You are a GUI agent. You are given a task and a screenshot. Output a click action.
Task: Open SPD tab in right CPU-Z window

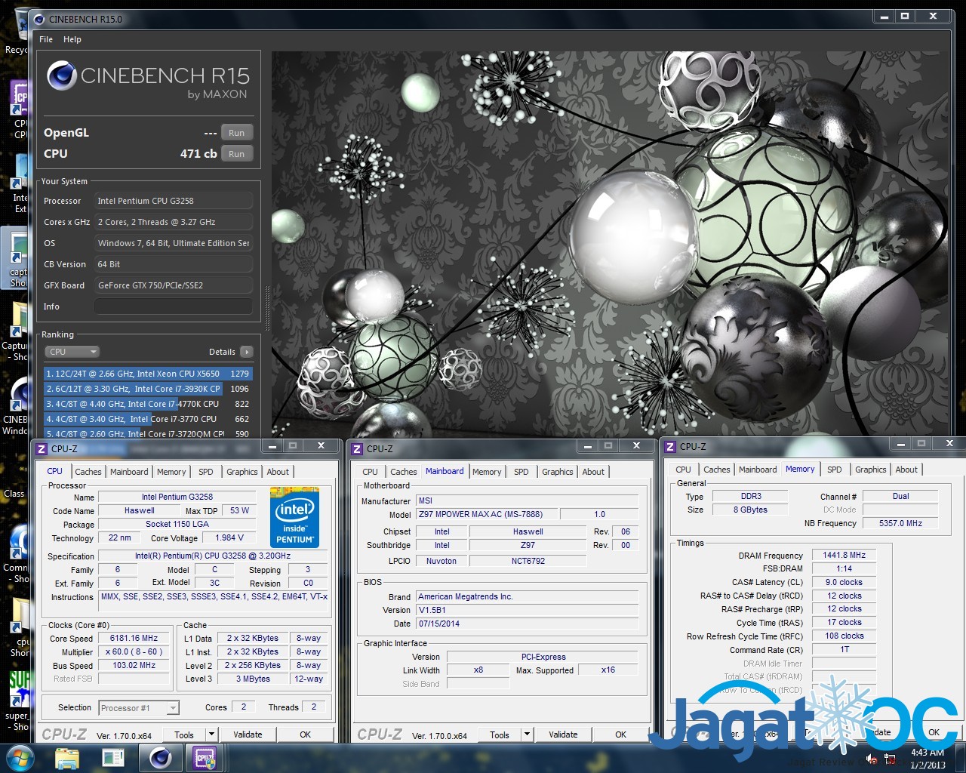click(835, 470)
